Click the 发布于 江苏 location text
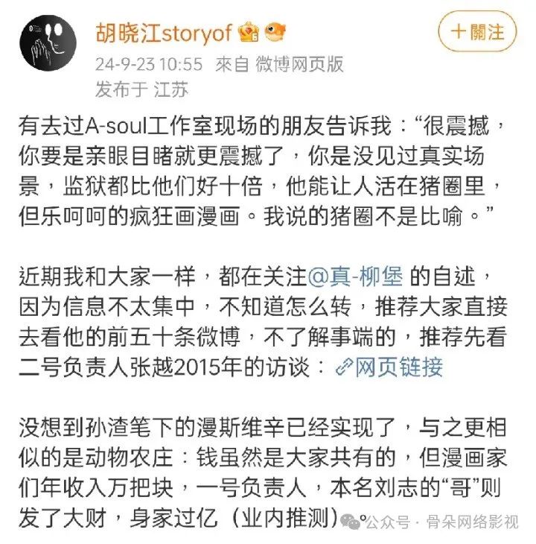536x544 pixels. click(x=142, y=89)
